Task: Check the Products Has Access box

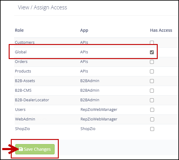Action: [152, 72]
